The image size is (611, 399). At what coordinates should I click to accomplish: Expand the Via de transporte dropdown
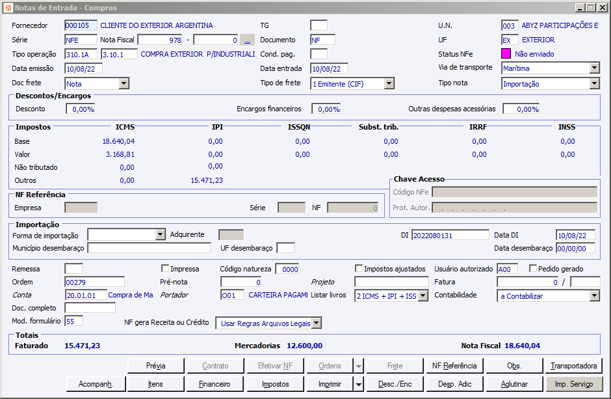pyautogui.click(x=594, y=68)
